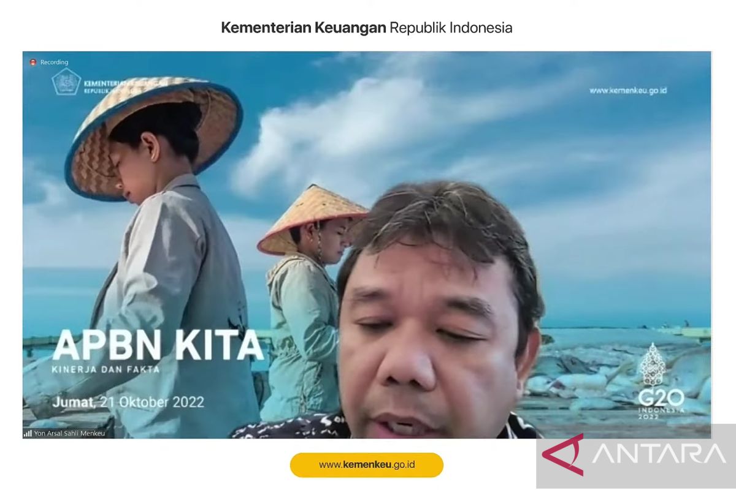This screenshot has height=490, width=736.
Task: Click the www.kemenkeu.go.id text in video corner
Action: click(628, 91)
